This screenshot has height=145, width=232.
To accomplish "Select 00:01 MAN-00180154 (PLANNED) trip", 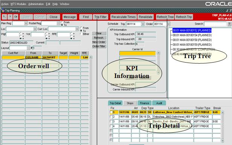I will (192, 35).
